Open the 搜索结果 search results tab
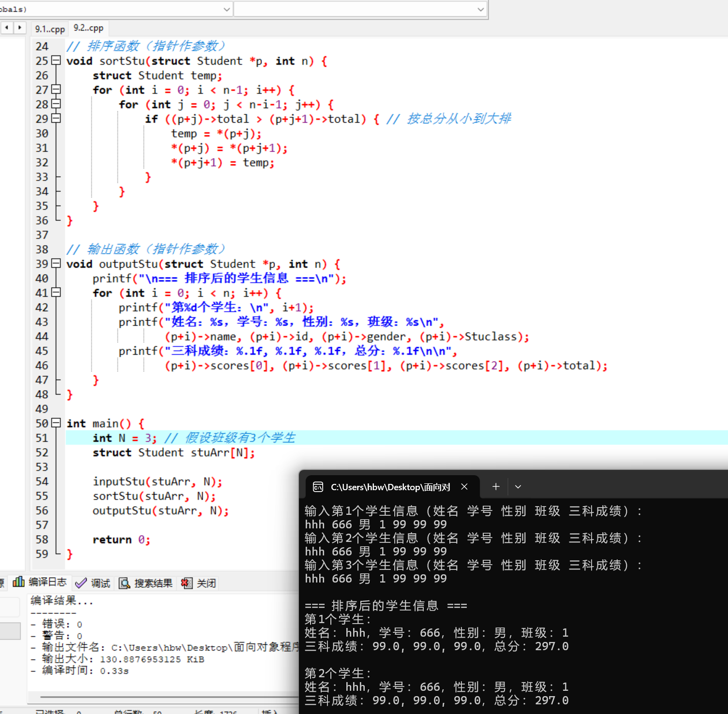 (x=146, y=583)
